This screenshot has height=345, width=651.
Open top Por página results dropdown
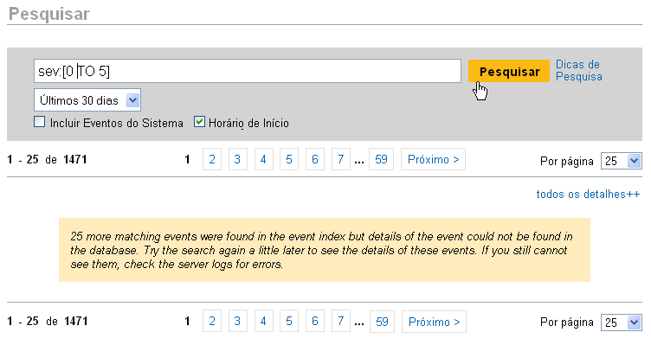click(621, 161)
